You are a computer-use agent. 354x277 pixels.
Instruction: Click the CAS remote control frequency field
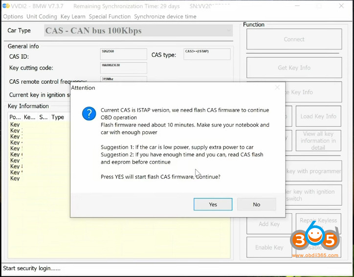coord(123,79)
